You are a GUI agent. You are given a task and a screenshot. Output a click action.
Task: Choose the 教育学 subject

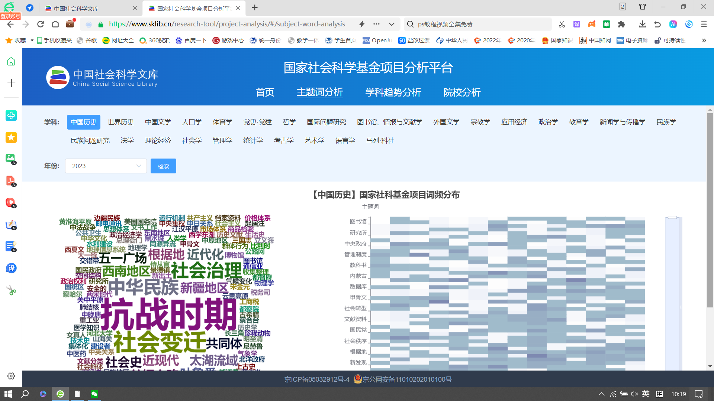click(579, 122)
